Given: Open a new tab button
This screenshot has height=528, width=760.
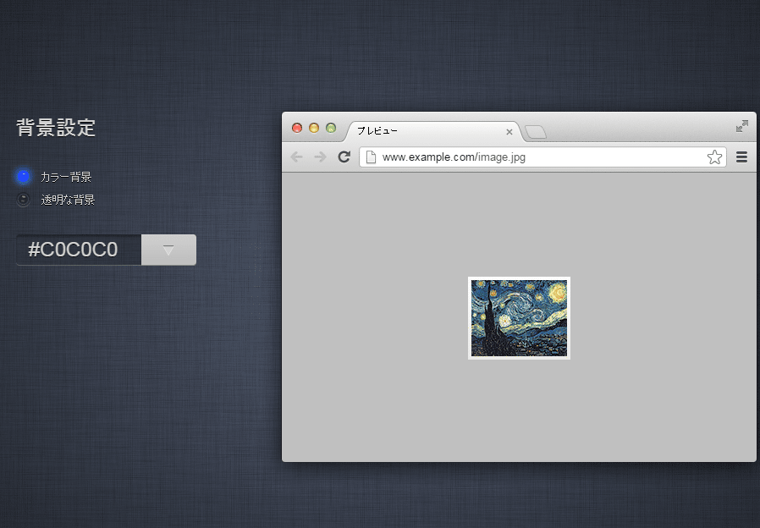Looking at the screenshot, I should [x=536, y=132].
